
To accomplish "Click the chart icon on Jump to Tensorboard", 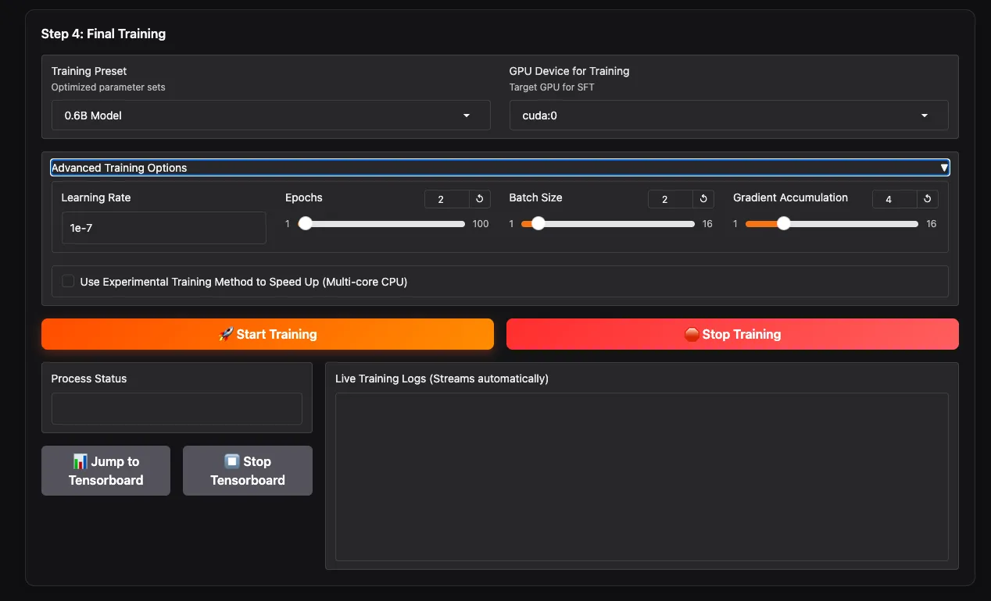I will (80, 461).
